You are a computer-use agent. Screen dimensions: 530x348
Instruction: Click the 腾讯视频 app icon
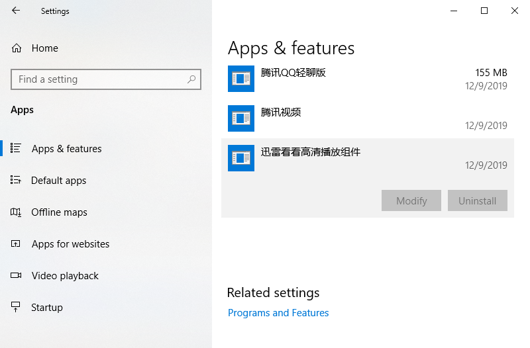241,118
